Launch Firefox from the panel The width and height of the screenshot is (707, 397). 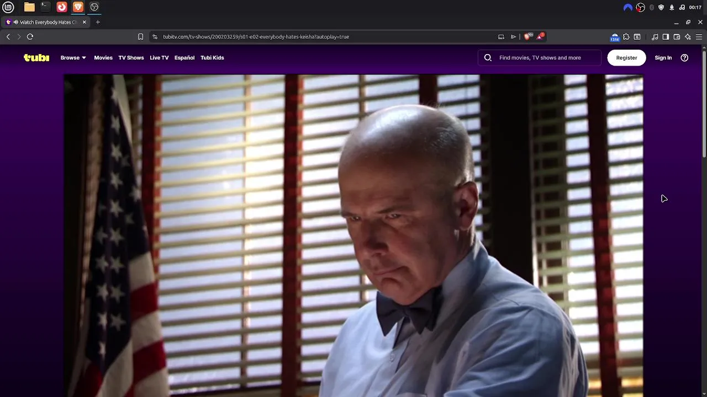tap(62, 7)
